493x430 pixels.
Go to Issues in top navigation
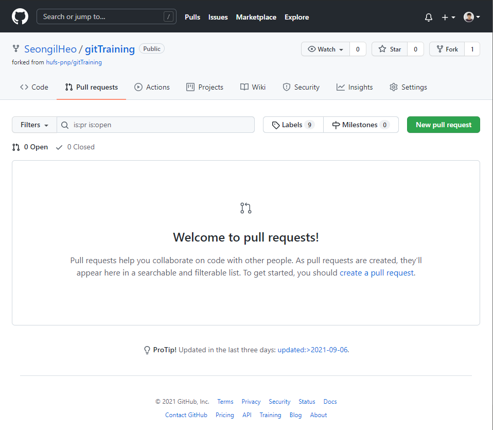pos(218,18)
